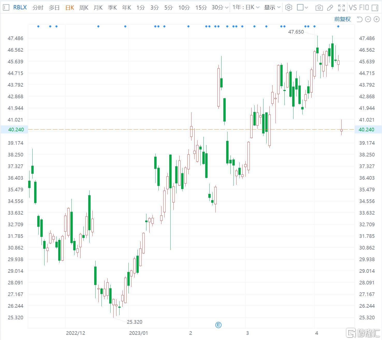
Task: Toggle the left sidebar panel icon
Action: point(6,7)
